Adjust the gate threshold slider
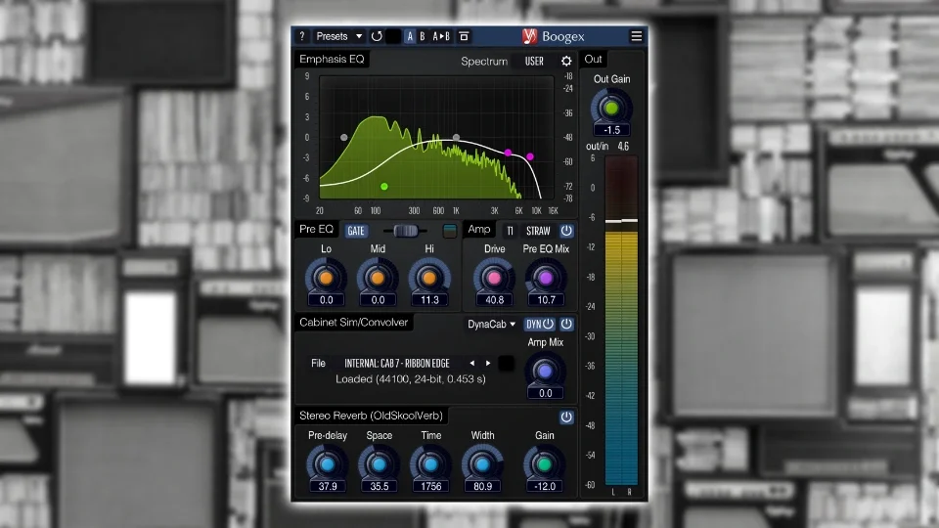 [x=405, y=231]
